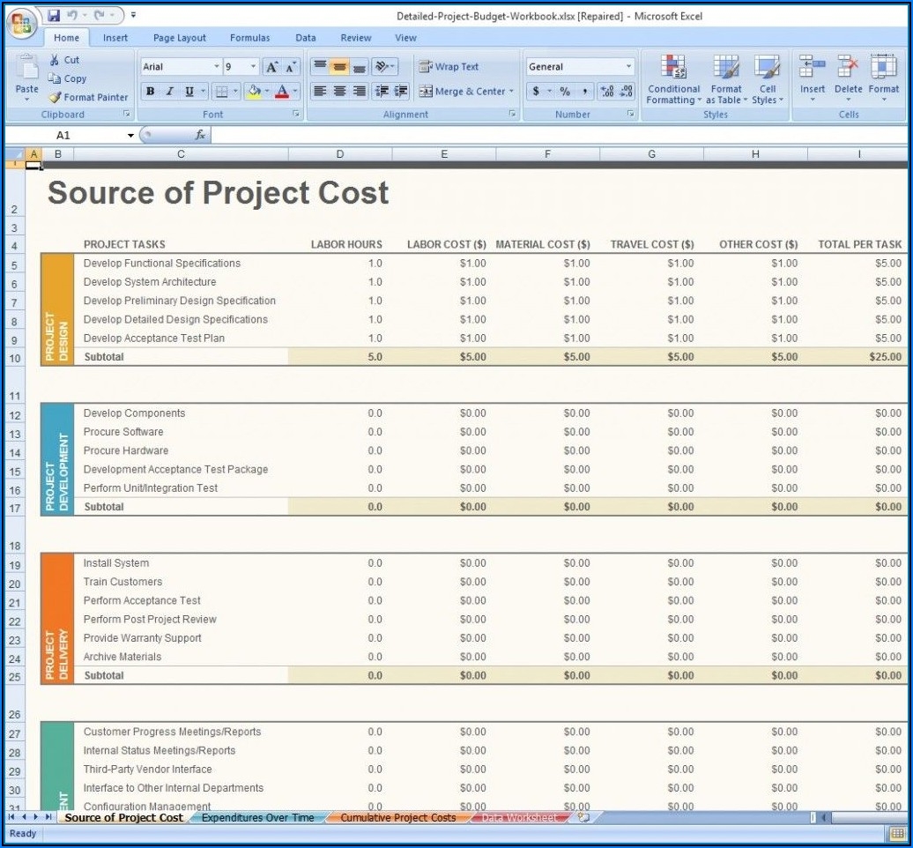The width and height of the screenshot is (913, 848).
Task: Click the Merge & Center button
Action: tap(462, 92)
